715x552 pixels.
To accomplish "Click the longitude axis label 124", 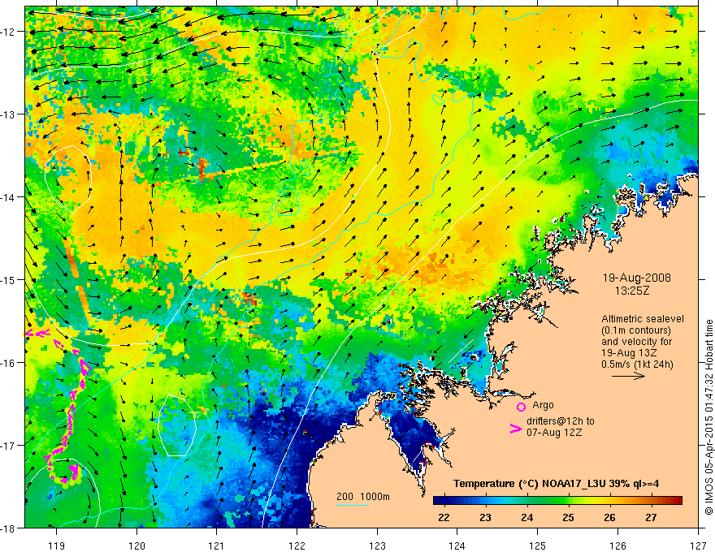I will tap(457, 546).
